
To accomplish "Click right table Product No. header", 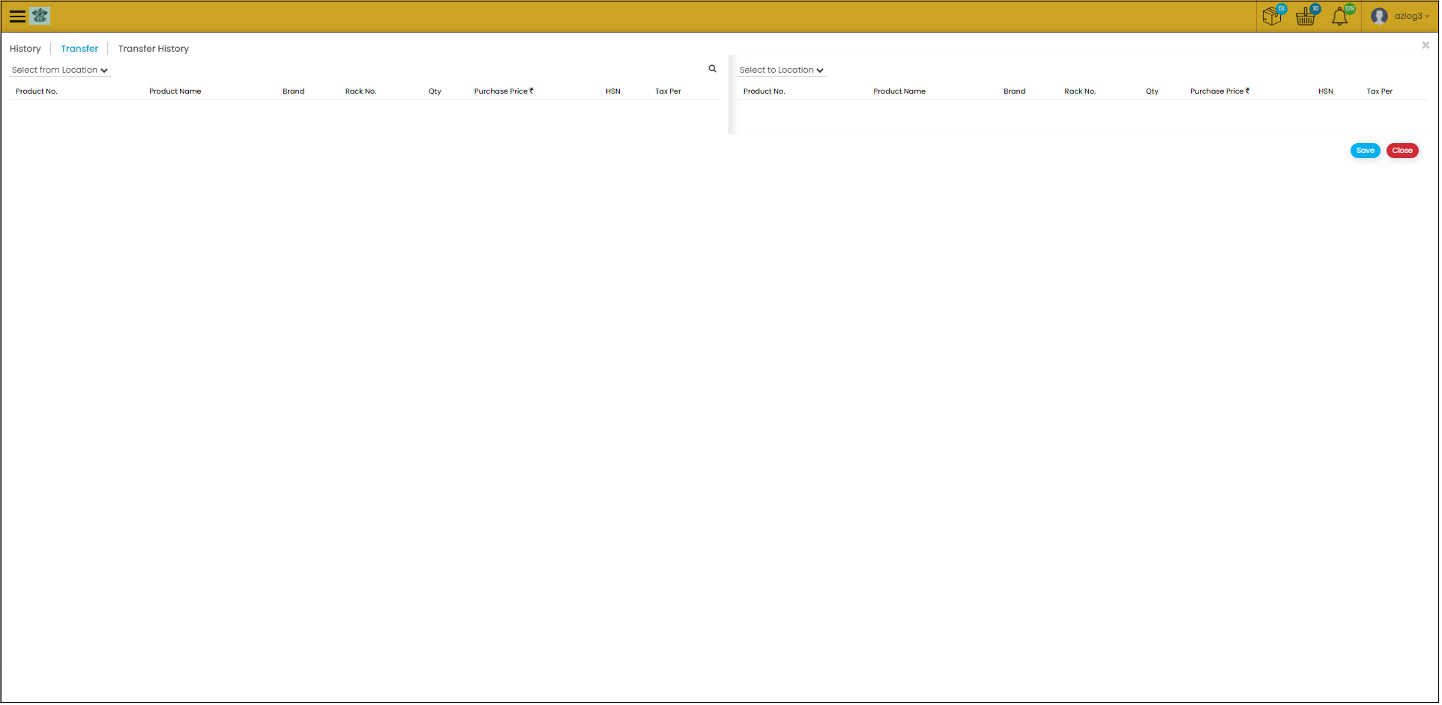I will 765,91.
